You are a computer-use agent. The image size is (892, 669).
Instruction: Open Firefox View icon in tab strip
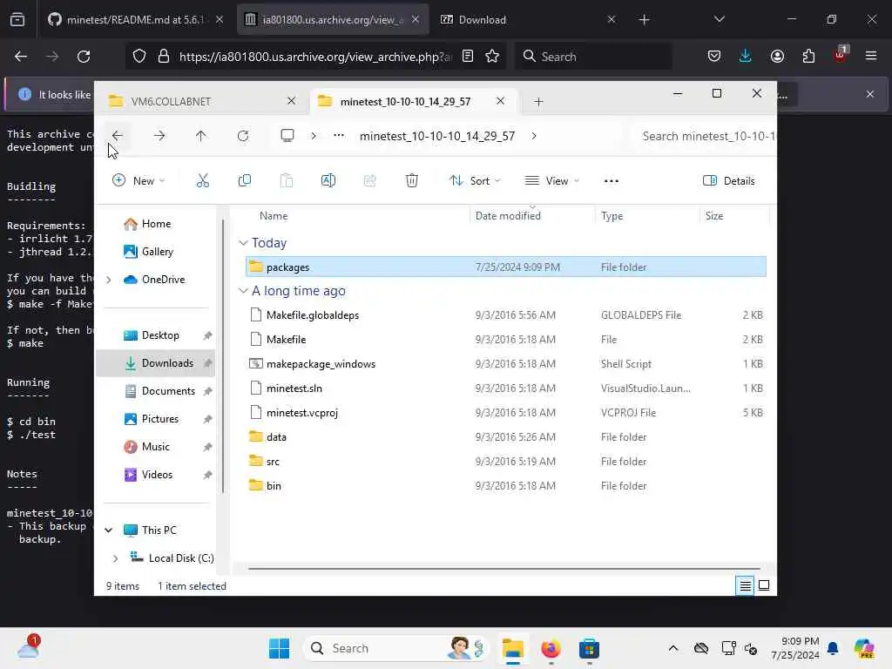pyautogui.click(x=17, y=20)
